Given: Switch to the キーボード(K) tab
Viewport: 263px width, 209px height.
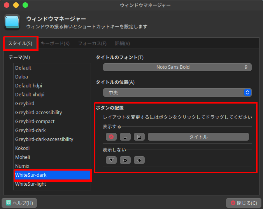Looking at the screenshot, I should click(x=55, y=44).
